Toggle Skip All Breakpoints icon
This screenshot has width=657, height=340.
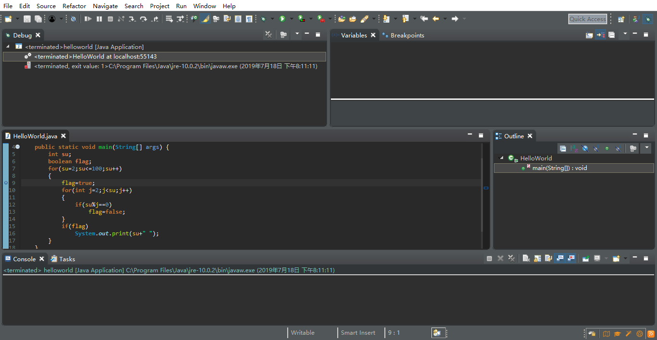pos(73,19)
